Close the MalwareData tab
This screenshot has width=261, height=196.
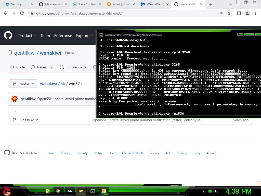tap(66, 4)
